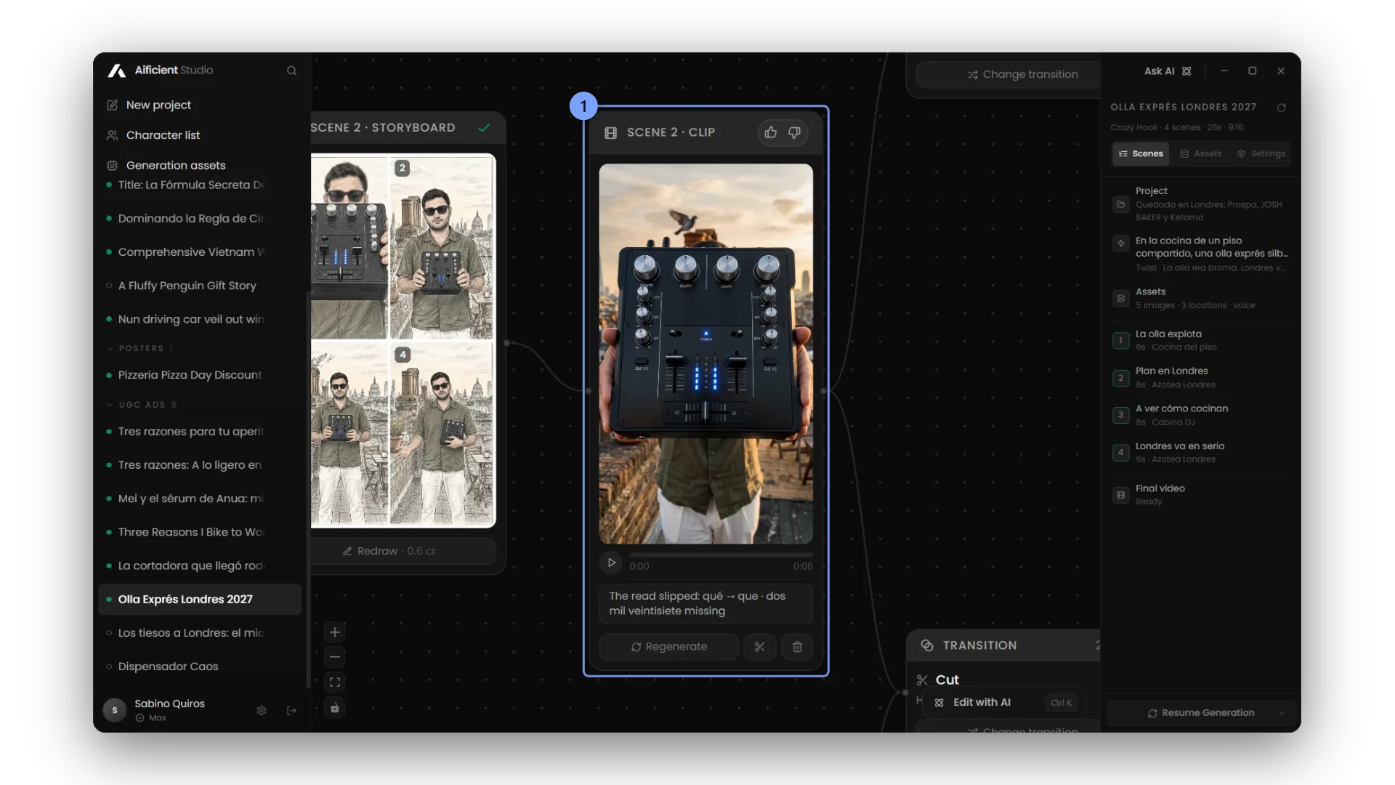
Task: Click the thumbs down icon on clip
Action: point(794,132)
